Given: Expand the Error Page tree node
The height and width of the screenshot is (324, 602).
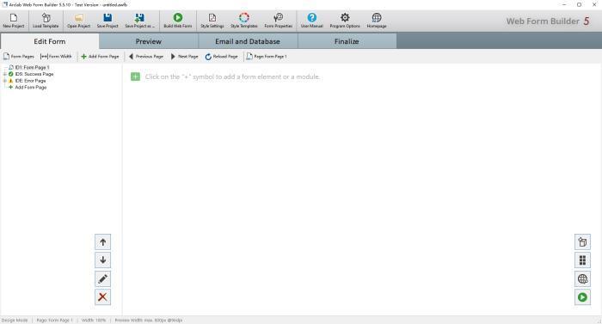Looking at the screenshot, I should (4, 81).
